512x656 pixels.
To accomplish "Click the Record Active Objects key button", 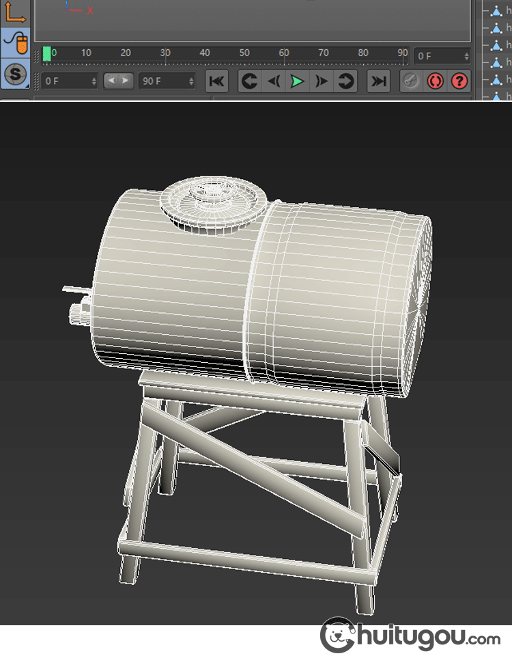I will point(410,81).
